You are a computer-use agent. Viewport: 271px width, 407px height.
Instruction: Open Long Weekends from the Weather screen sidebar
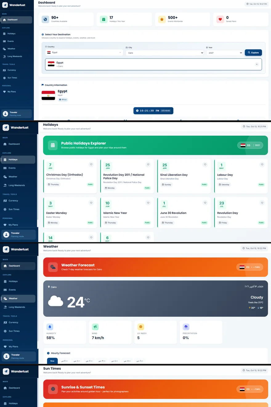click(18, 307)
